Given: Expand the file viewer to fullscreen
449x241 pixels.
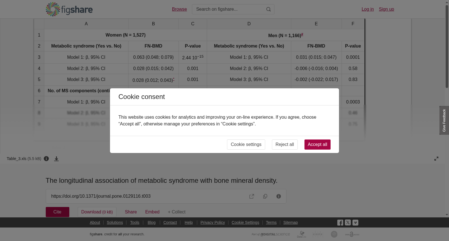Looking at the screenshot, I should (436, 159).
